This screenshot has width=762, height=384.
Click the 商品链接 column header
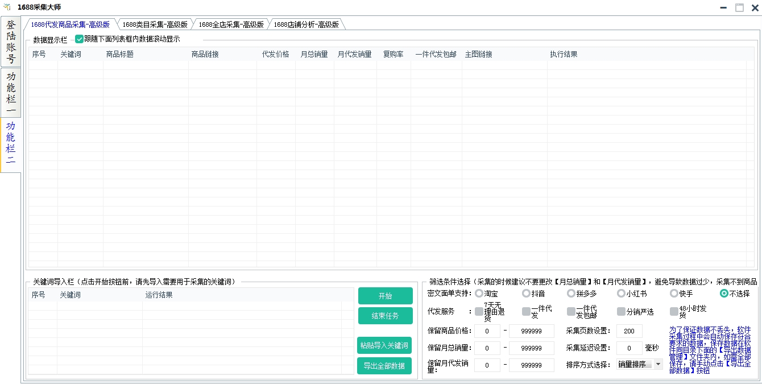click(222, 54)
